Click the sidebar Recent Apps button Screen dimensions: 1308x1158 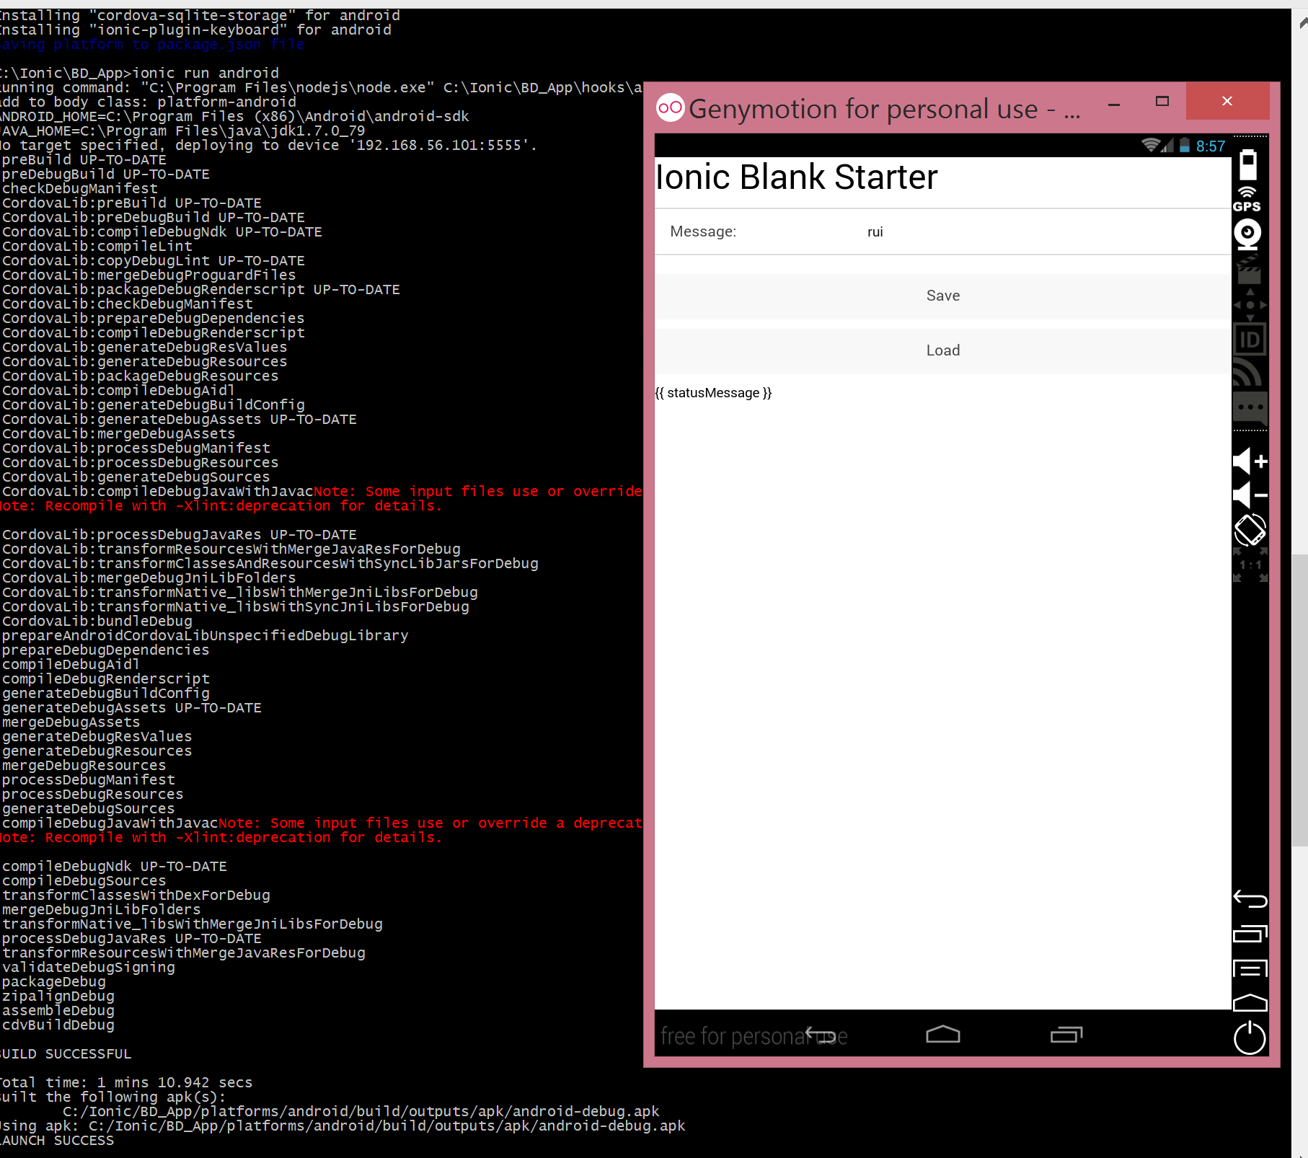1250,934
